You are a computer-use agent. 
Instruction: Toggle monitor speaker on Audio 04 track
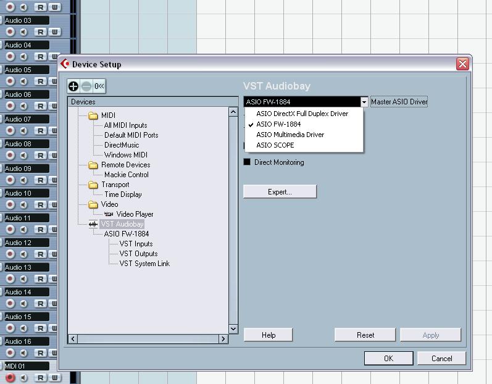tap(23, 56)
